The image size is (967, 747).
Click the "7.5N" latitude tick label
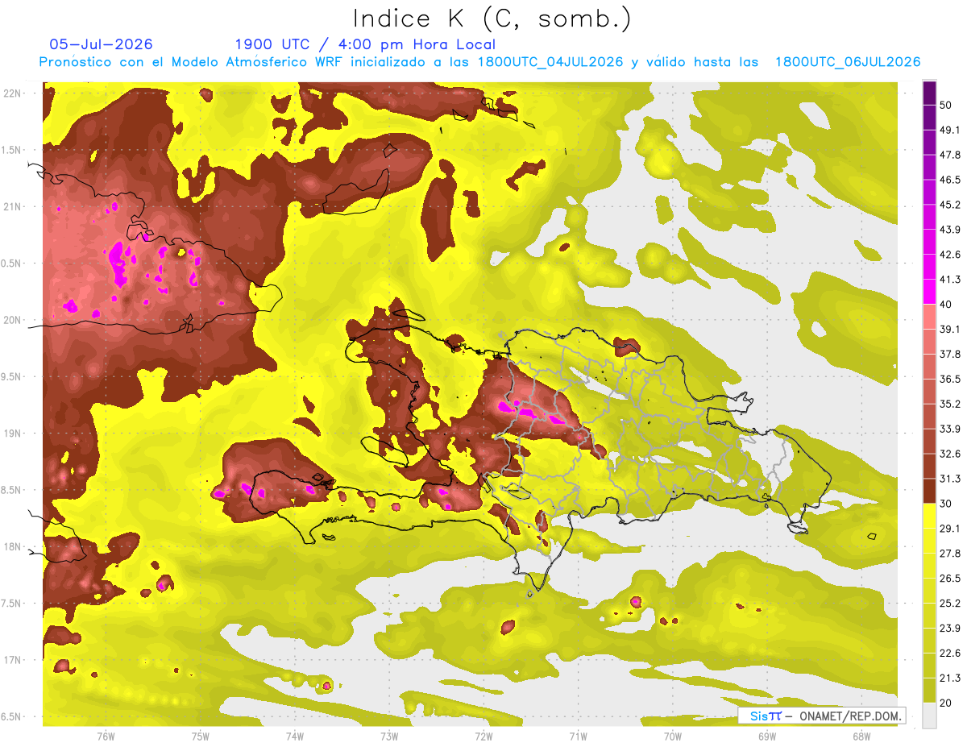coord(13,604)
